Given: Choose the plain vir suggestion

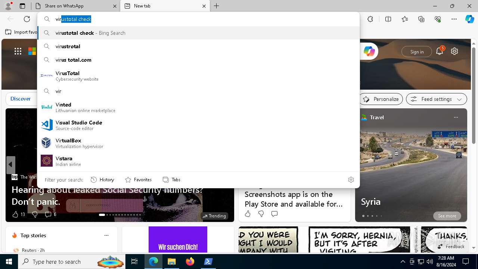Looking at the screenshot, I should (x=198, y=91).
